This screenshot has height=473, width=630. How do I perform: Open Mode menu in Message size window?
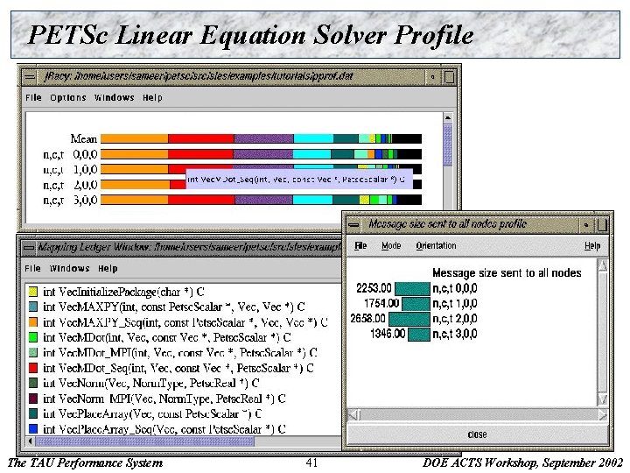[391, 245]
